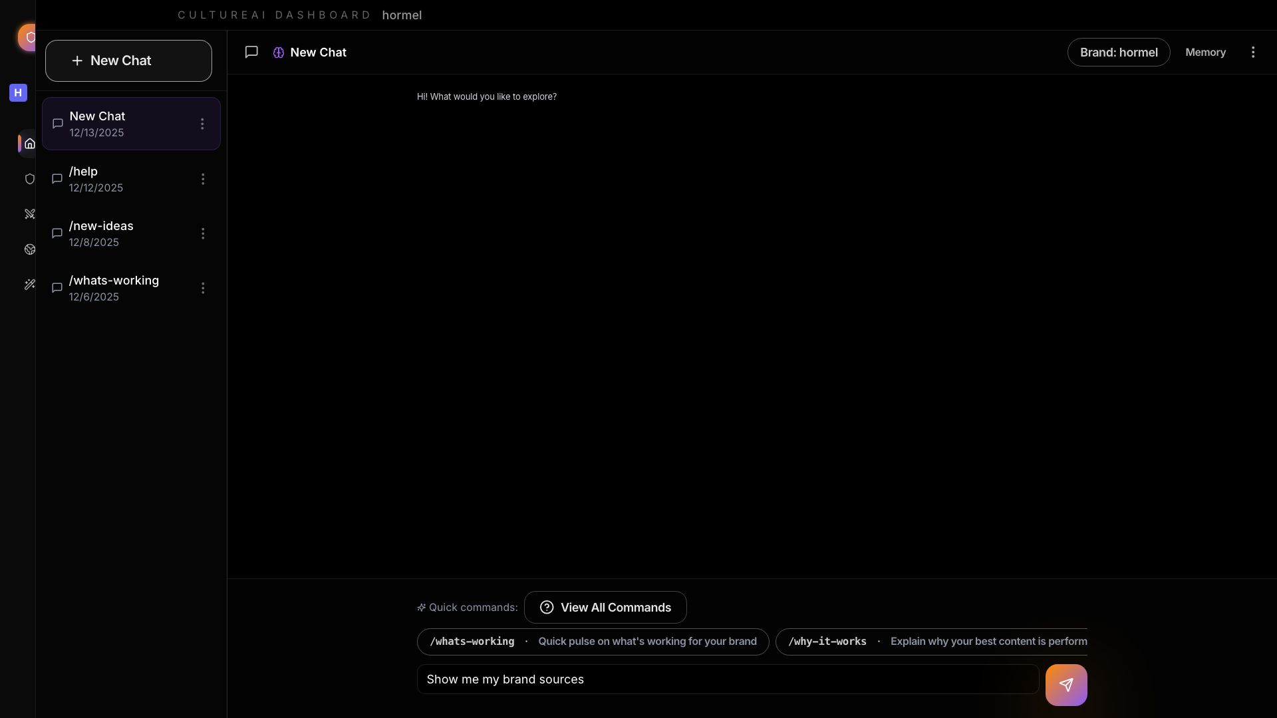Open top-right vertical dots menu
This screenshot has width=1277, height=718.
pos(1252,52)
